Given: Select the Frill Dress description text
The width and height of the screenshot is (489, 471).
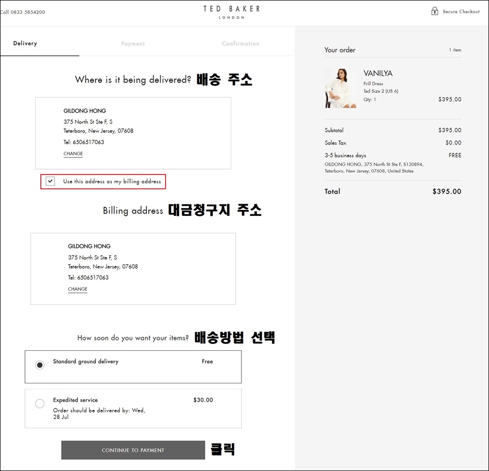Looking at the screenshot, I should coord(373,84).
